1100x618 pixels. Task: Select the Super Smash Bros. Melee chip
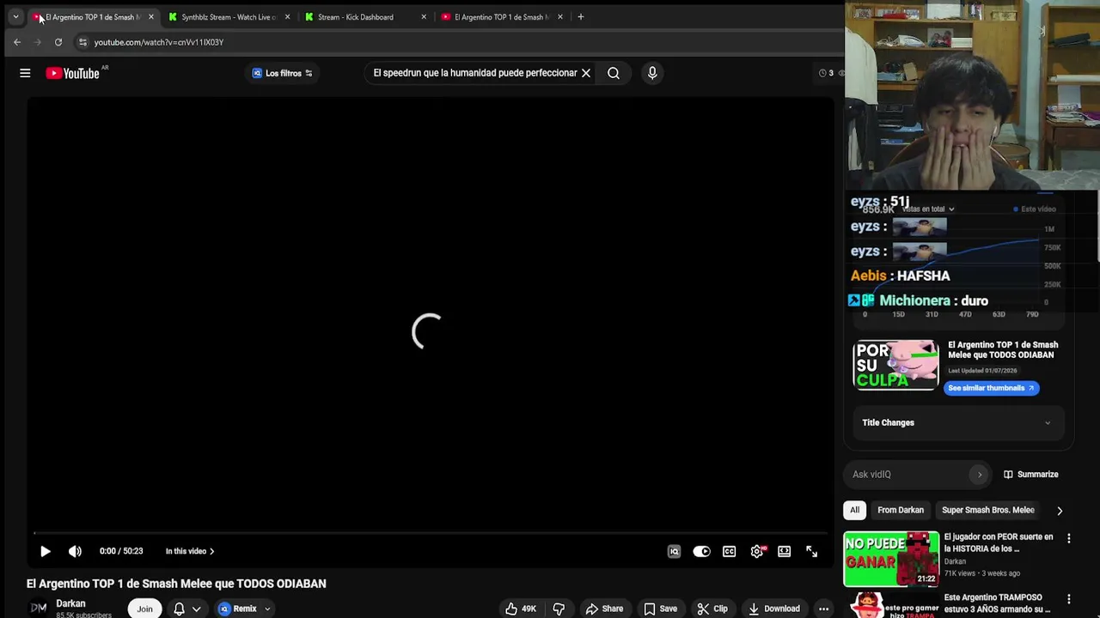(x=988, y=510)
